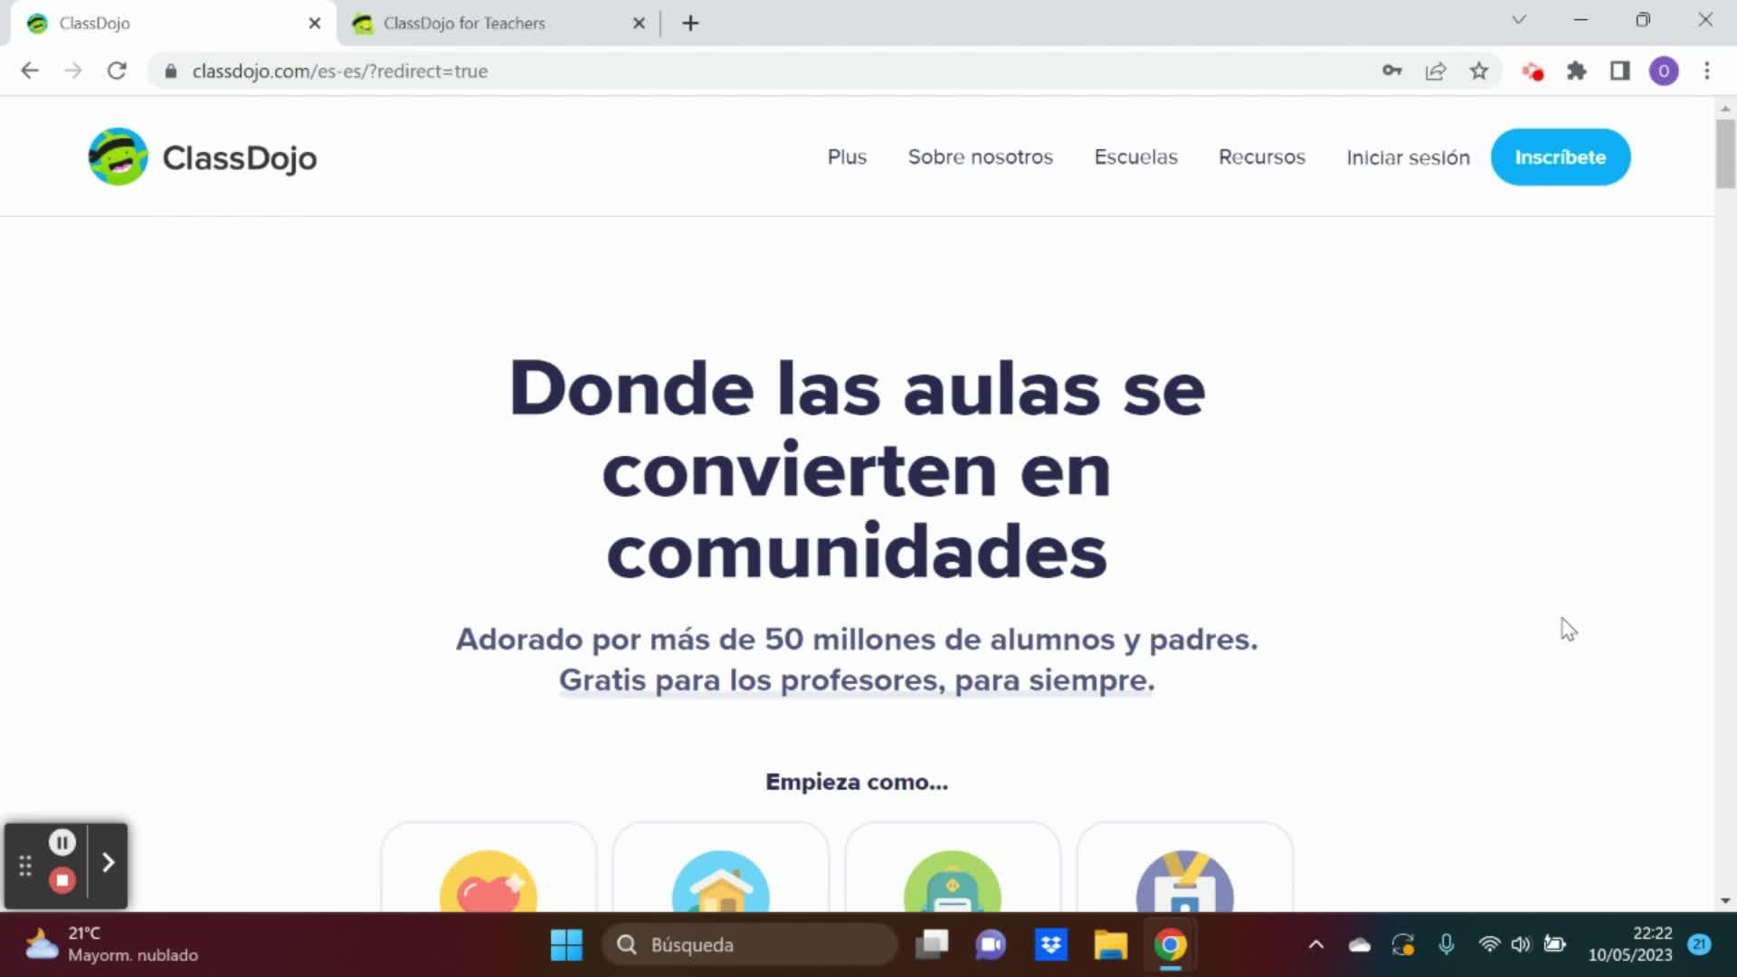Reload the page
The image size is (1737, 977).
point(117,71)
